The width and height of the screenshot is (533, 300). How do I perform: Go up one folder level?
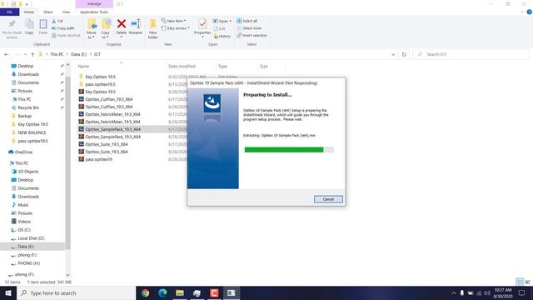[32, 54]
